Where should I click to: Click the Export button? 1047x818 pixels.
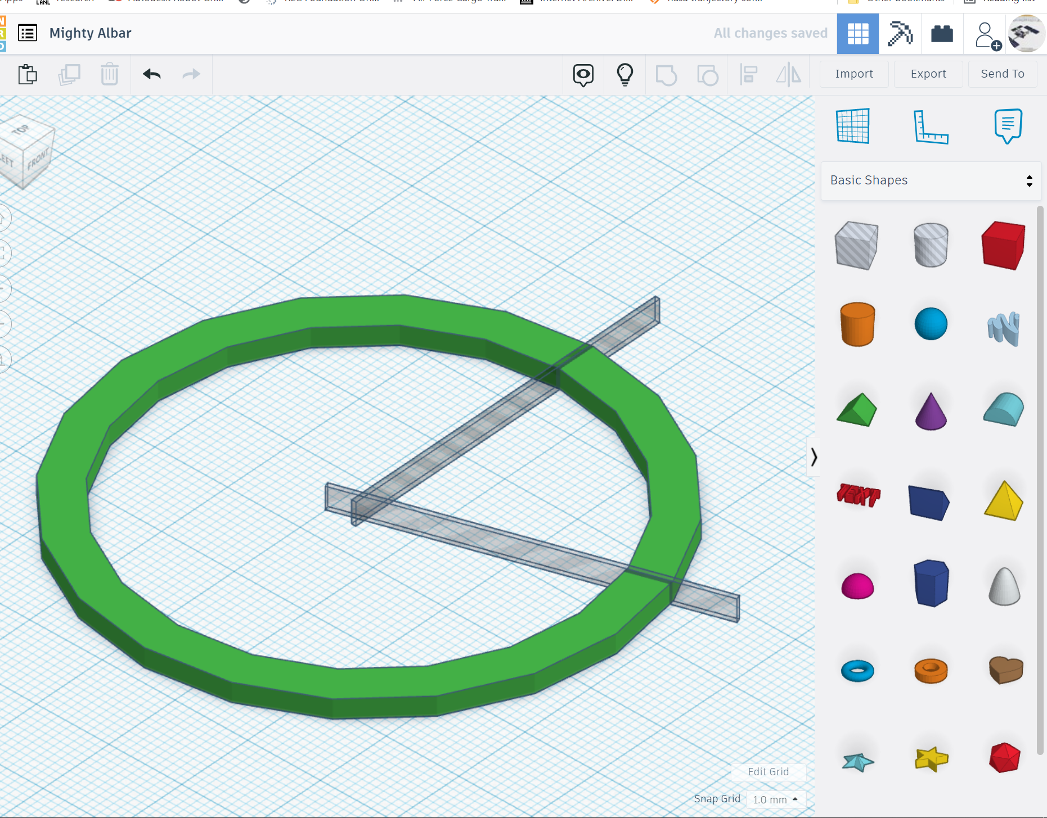928,74
